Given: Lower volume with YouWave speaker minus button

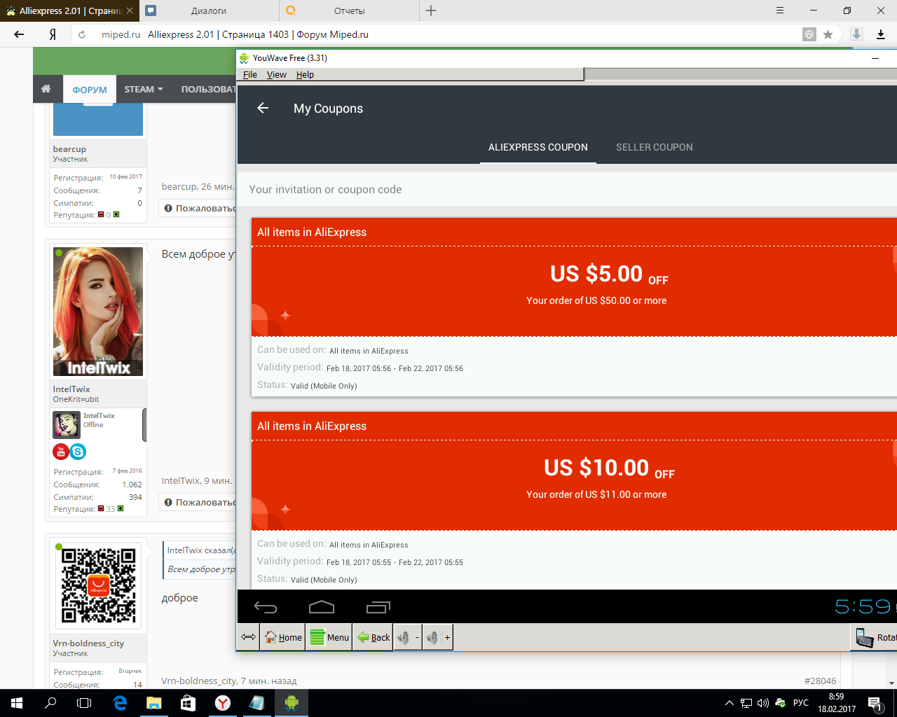Looking at the screenshot, I should click(x=408, y=637).
